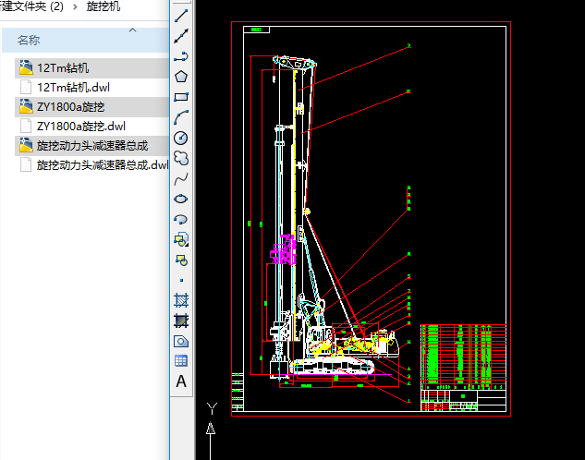Pick the Spline curve tool
This screenshot has height=460, width=585.
click(181, 178)
